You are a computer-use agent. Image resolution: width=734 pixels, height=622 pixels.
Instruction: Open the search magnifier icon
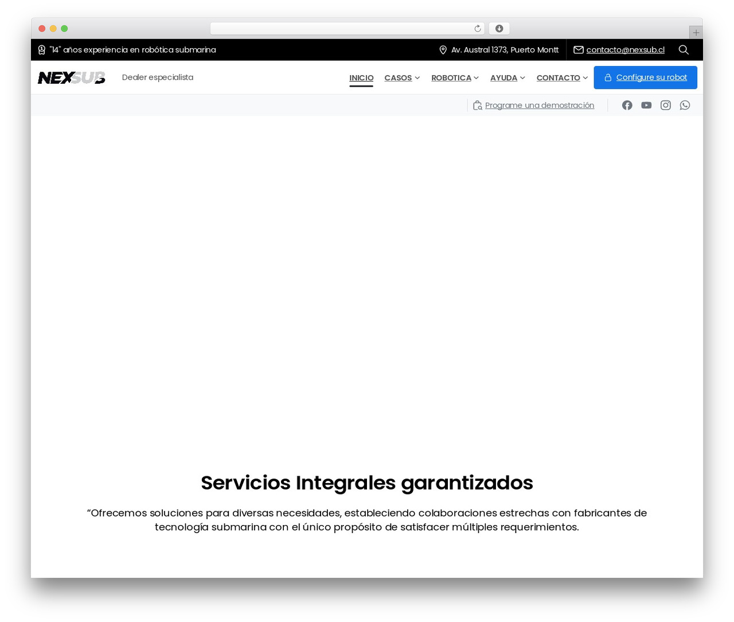684,50
